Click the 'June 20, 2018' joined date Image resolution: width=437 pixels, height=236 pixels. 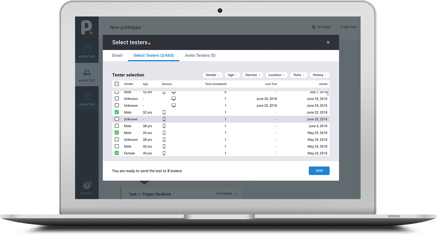317,119
